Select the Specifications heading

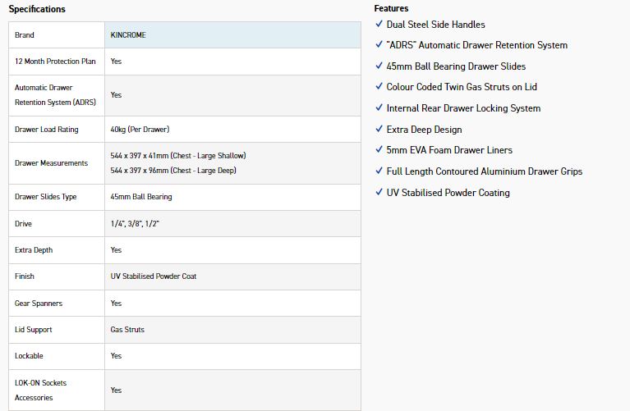point(37,9)
